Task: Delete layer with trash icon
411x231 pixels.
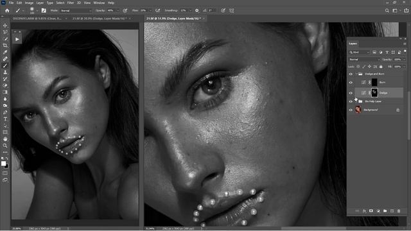Action: (399, 211)
